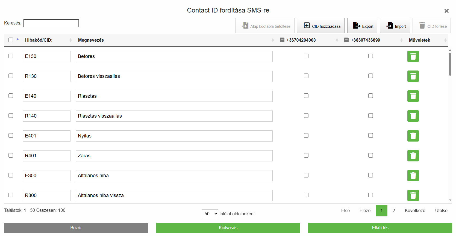Select the Utolsó pagination link
This screenshot has width=456, height=236.
[x=441, y=210]
